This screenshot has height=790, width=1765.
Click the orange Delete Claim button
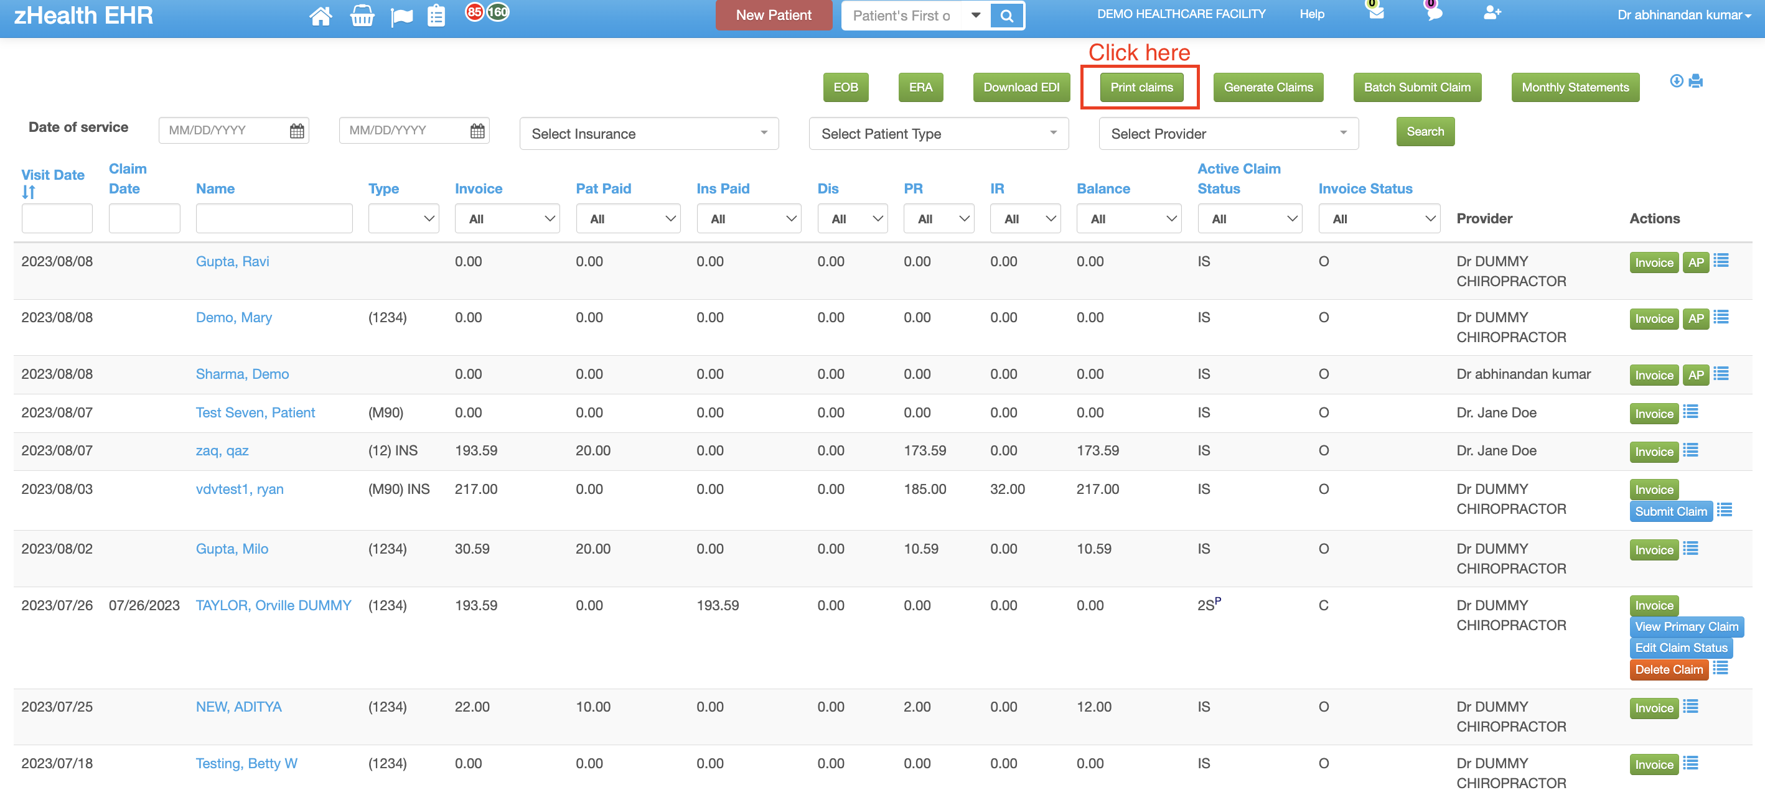(x=1669, y=669)
